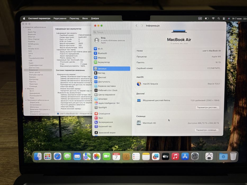Screen dimensions: 247x185
Task: Select Сповіщення in the settings sidebar
Action: pyautogui.click(x=111, y=114)
